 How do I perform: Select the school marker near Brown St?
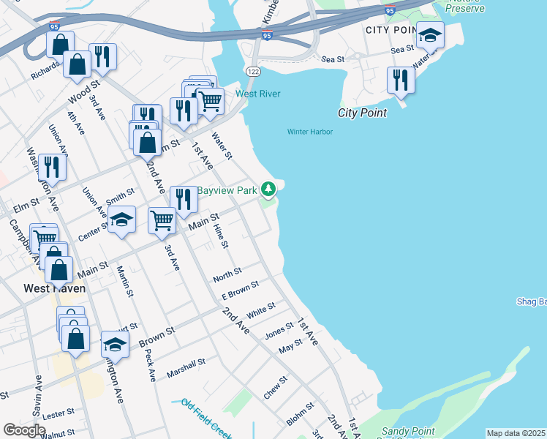[115, 343]
